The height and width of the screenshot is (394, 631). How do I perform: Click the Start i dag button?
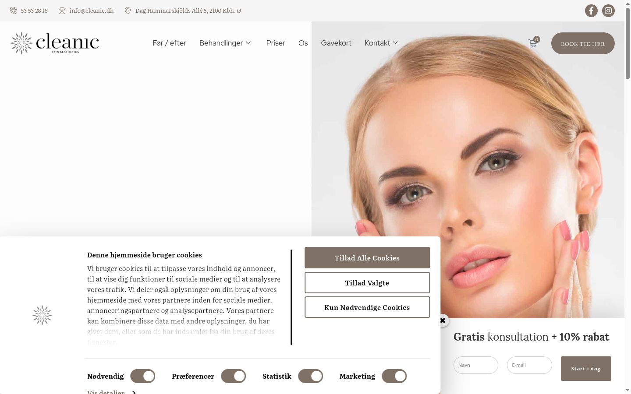(586, 369)
